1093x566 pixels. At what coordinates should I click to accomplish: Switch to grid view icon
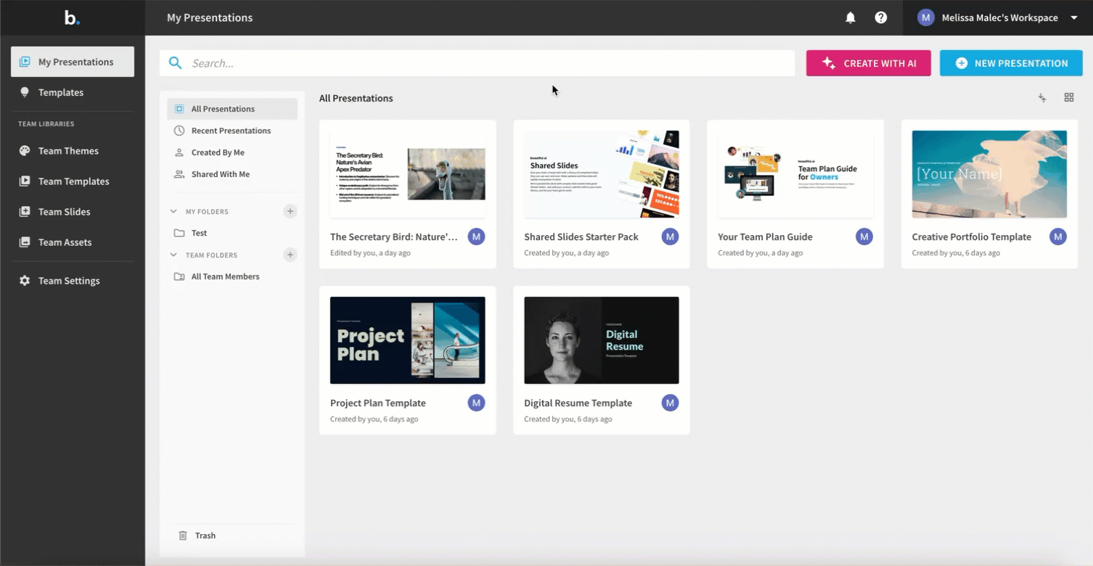tap(1069, 97)
